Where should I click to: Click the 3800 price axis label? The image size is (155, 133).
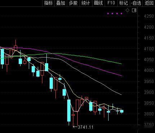coord(149,114)
